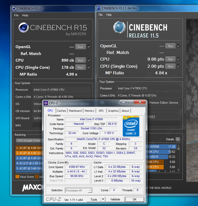This screenshot has height=206, width=198.
Task: Toggle CPU (Single Core) checkbox in R11.5
Action: coord(179,66)
